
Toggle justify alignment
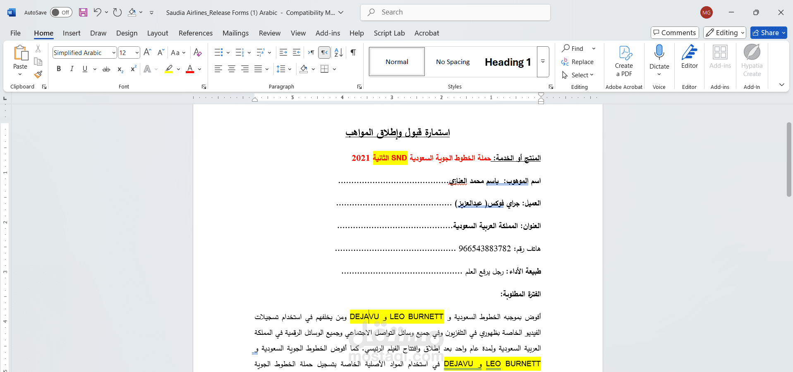(x=258, y=69)
